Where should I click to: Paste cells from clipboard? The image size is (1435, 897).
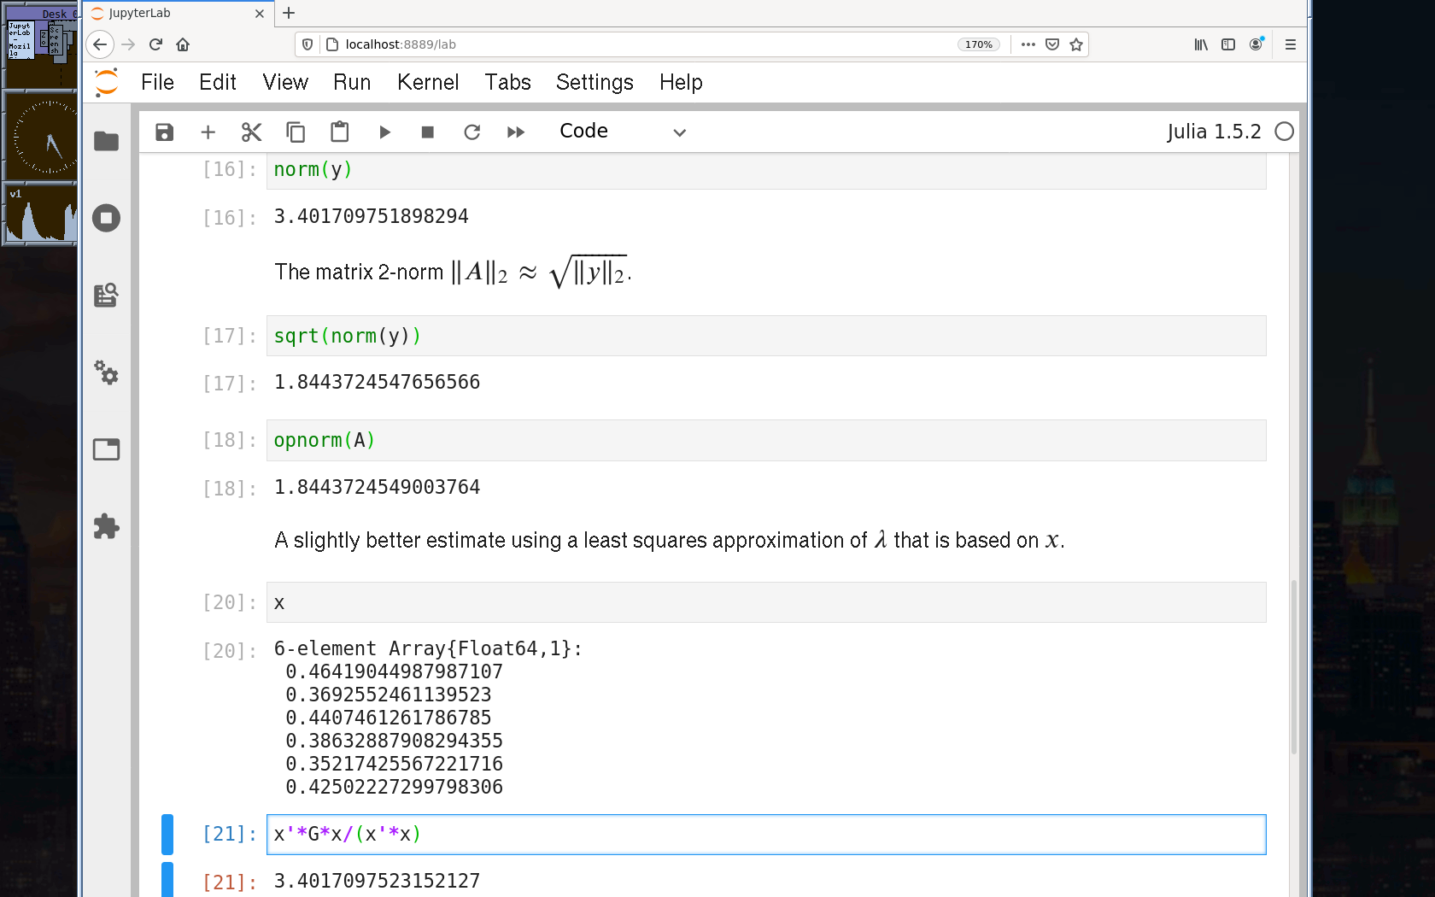339,132
